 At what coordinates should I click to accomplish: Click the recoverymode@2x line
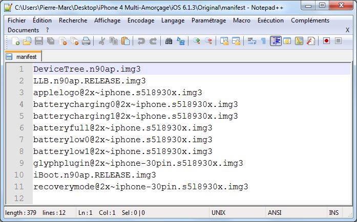pyautogui.click(x=141, y=187)
